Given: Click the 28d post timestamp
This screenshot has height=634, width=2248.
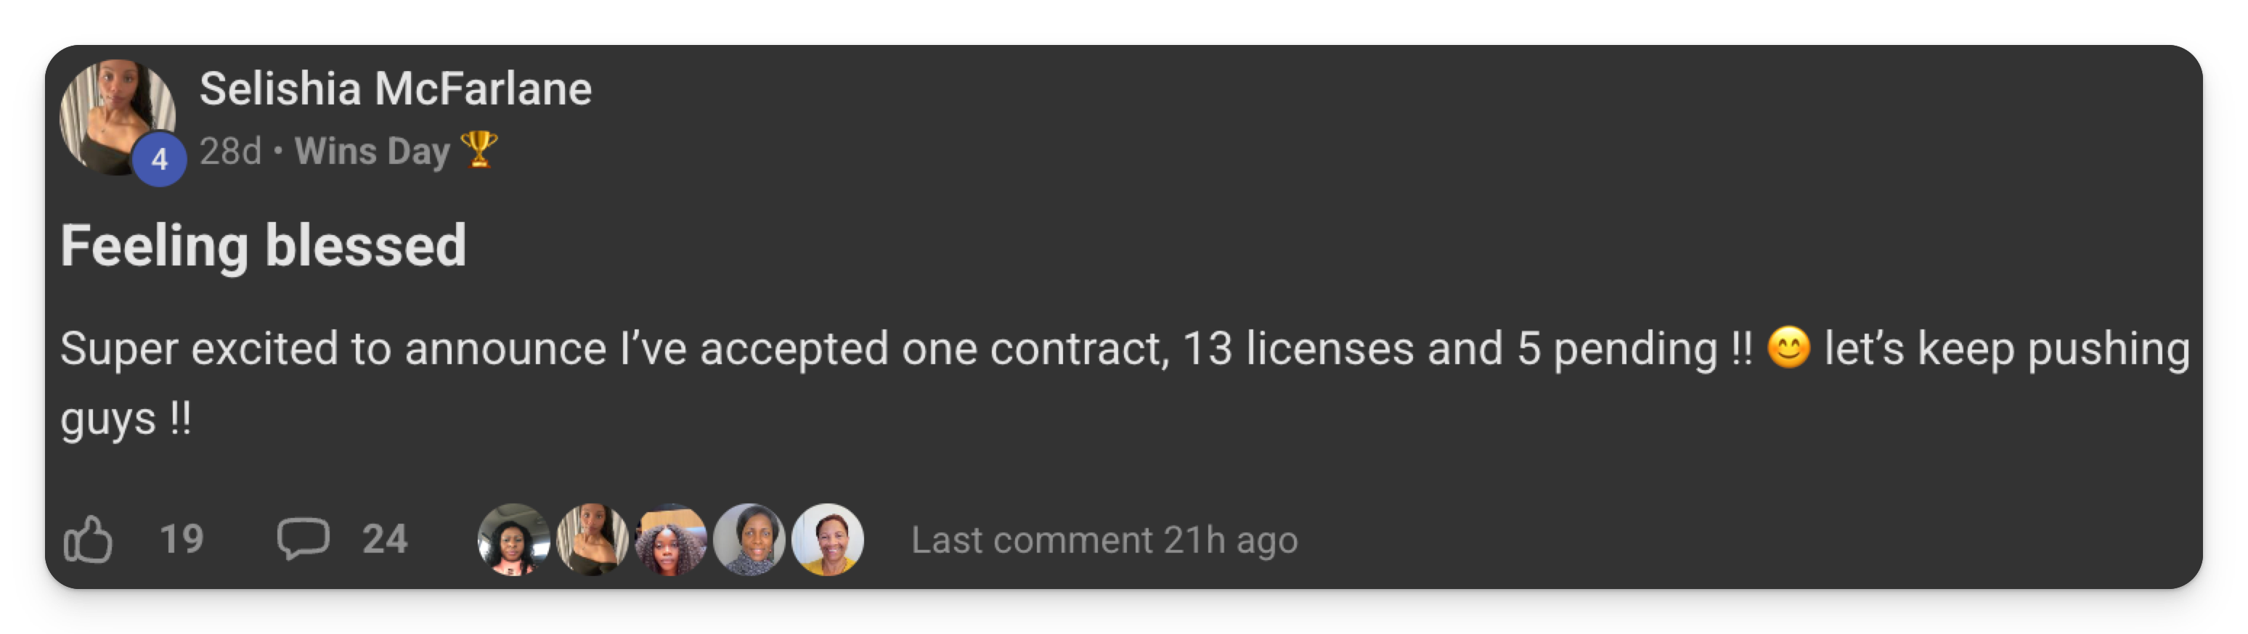Looking at the screenshot, I should 230,152.
